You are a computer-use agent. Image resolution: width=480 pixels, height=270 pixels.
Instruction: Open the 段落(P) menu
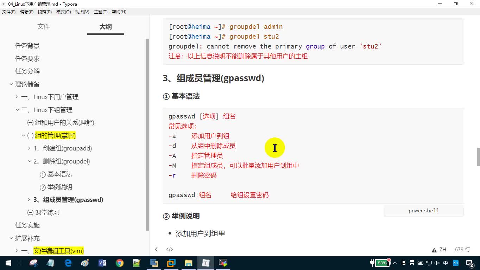[45, 12]
